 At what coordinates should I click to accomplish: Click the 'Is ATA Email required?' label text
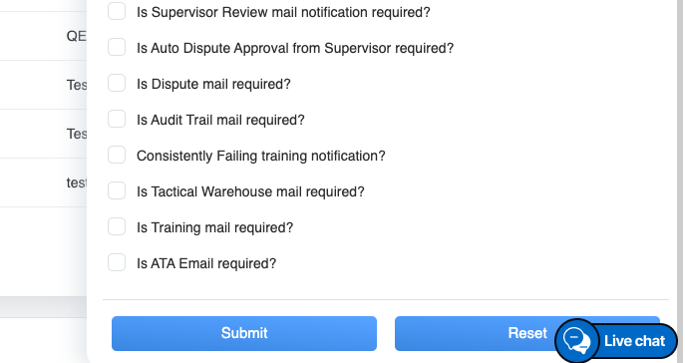(x=206, y=263)
